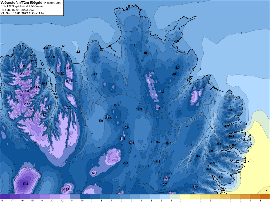Click the -13.2 temperature label
The image size is (270, 202).
click(x=94, y=173)
